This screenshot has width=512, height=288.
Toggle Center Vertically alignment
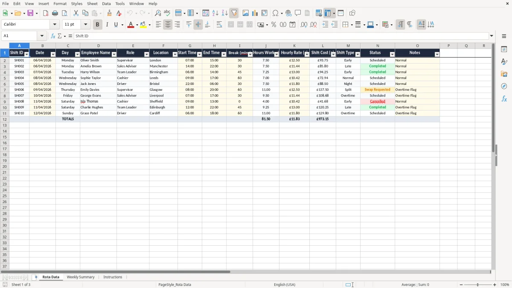pyautogui.click(x=198, y=25)
